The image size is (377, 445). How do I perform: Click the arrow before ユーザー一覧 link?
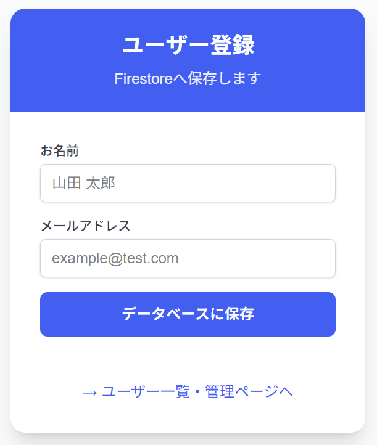(x=89, y=393)
